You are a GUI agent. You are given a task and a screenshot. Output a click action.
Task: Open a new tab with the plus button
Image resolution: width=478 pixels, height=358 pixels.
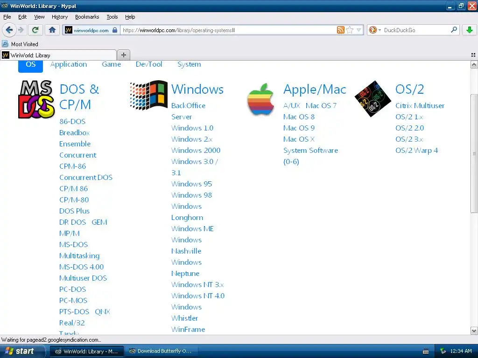(x=123, y=55)
